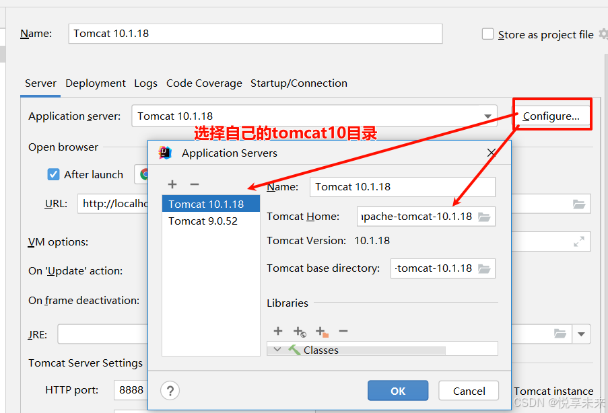608x413 pixels.
Task: Click the On 'Update' action label
Action: coord(75,271)
